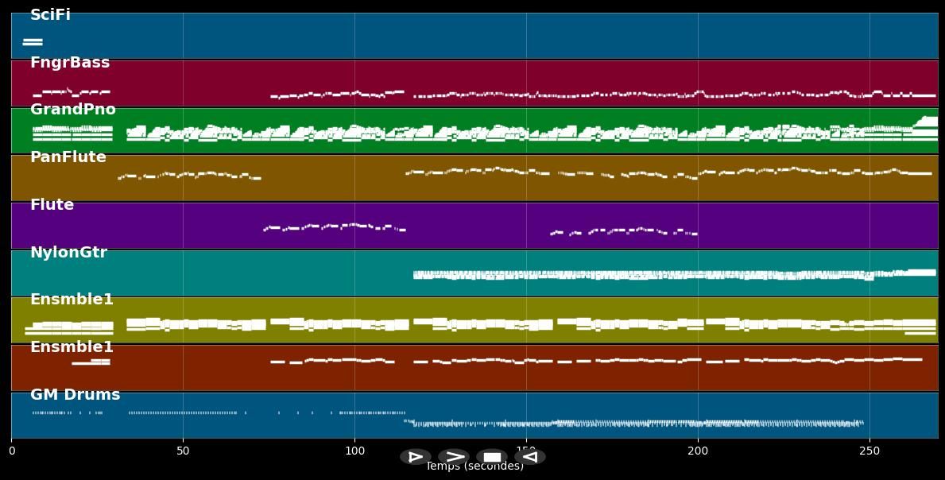Click the 150 second timeline mark
The width and height of the screenshot is (945, 480).
coord(526,451)
